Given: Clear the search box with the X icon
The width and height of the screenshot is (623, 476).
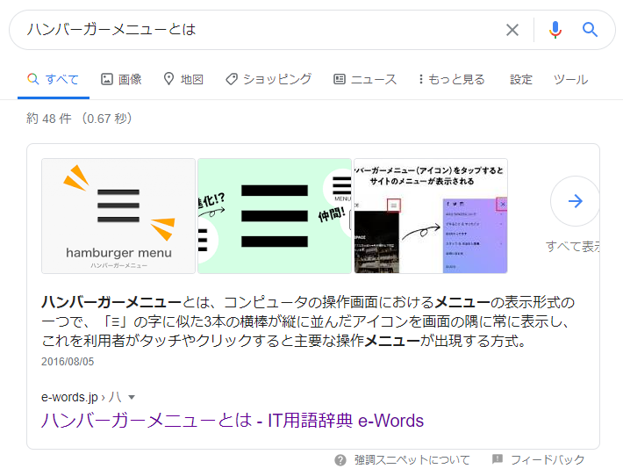Looking at the screenshot, I should (x=512, y=30).
